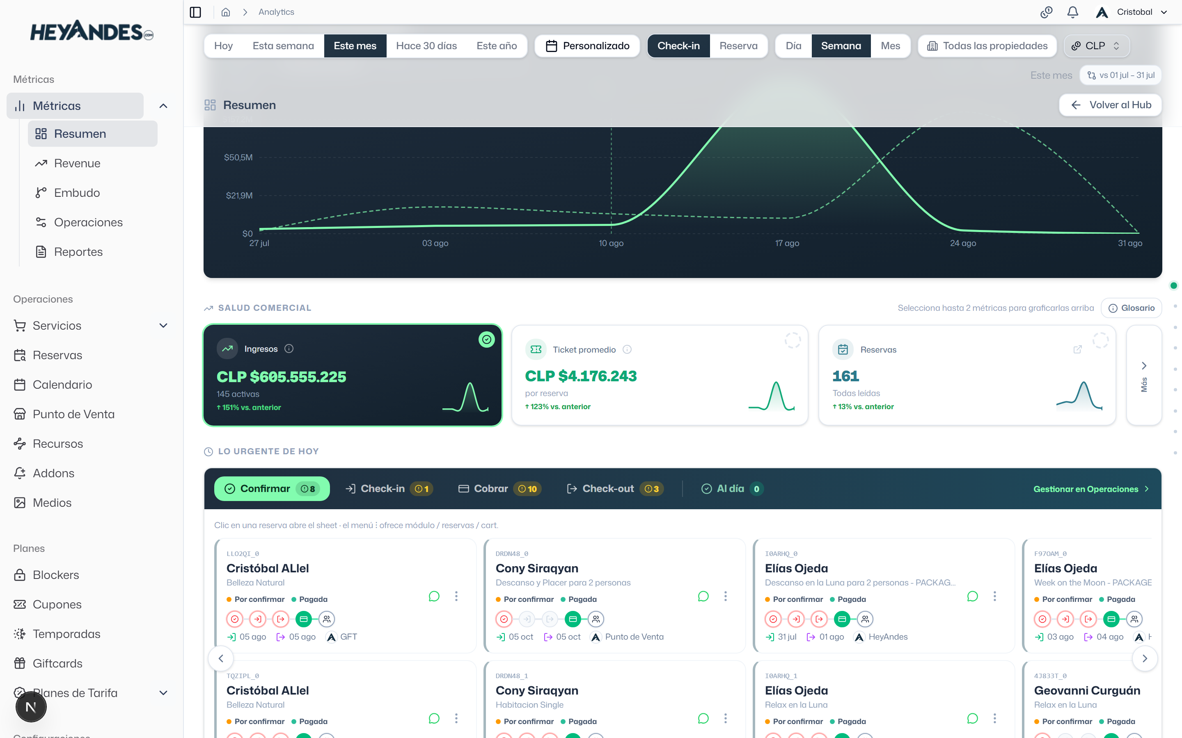Go to home via breadcrumb house icon

(x=226, y=12)
